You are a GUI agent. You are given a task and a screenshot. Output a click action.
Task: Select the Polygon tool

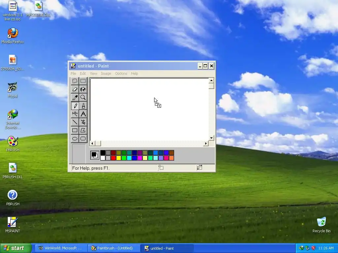tap(83, 130)
